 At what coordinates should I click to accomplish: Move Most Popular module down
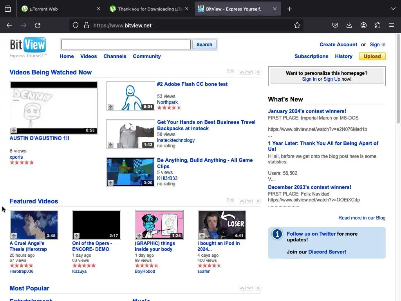point(249,288)
